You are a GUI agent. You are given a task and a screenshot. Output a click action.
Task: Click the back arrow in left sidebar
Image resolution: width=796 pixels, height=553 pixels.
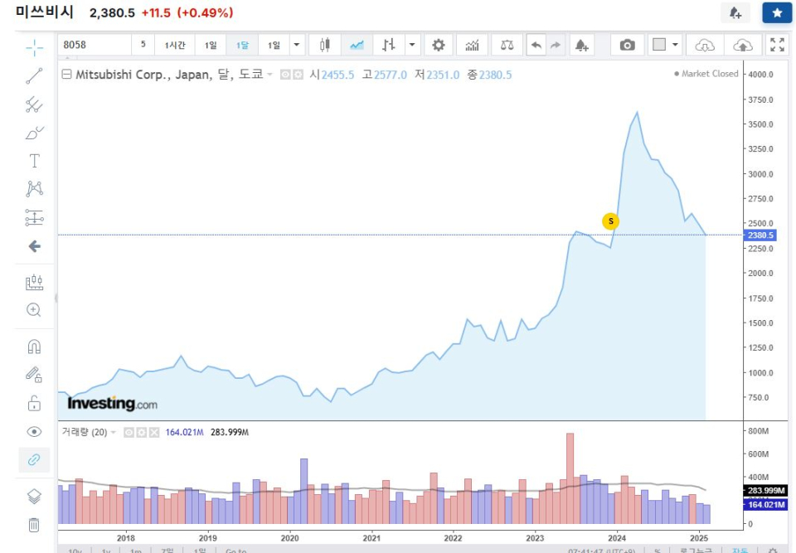tap(34, 246)
